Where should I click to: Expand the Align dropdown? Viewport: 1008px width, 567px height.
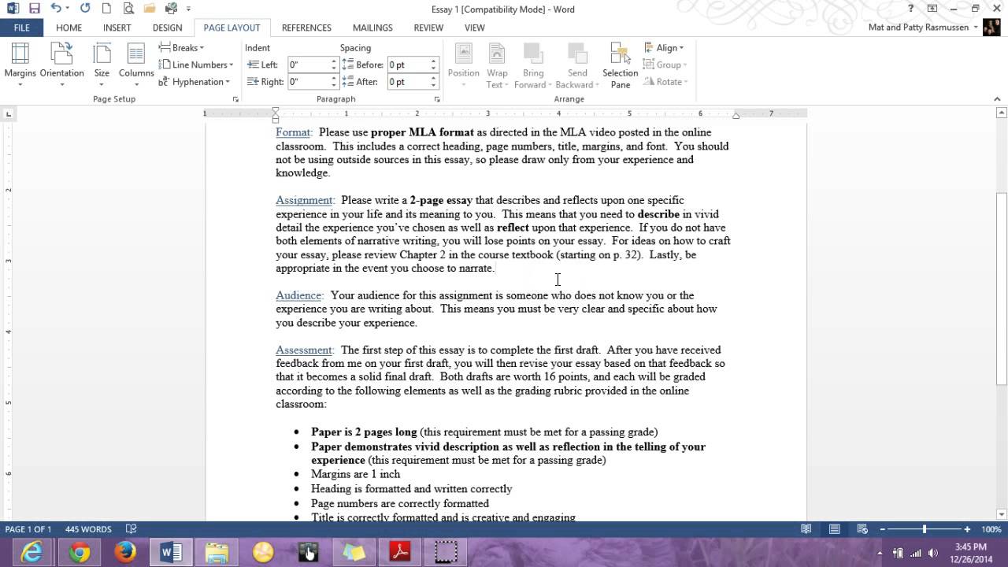point(664,48)
